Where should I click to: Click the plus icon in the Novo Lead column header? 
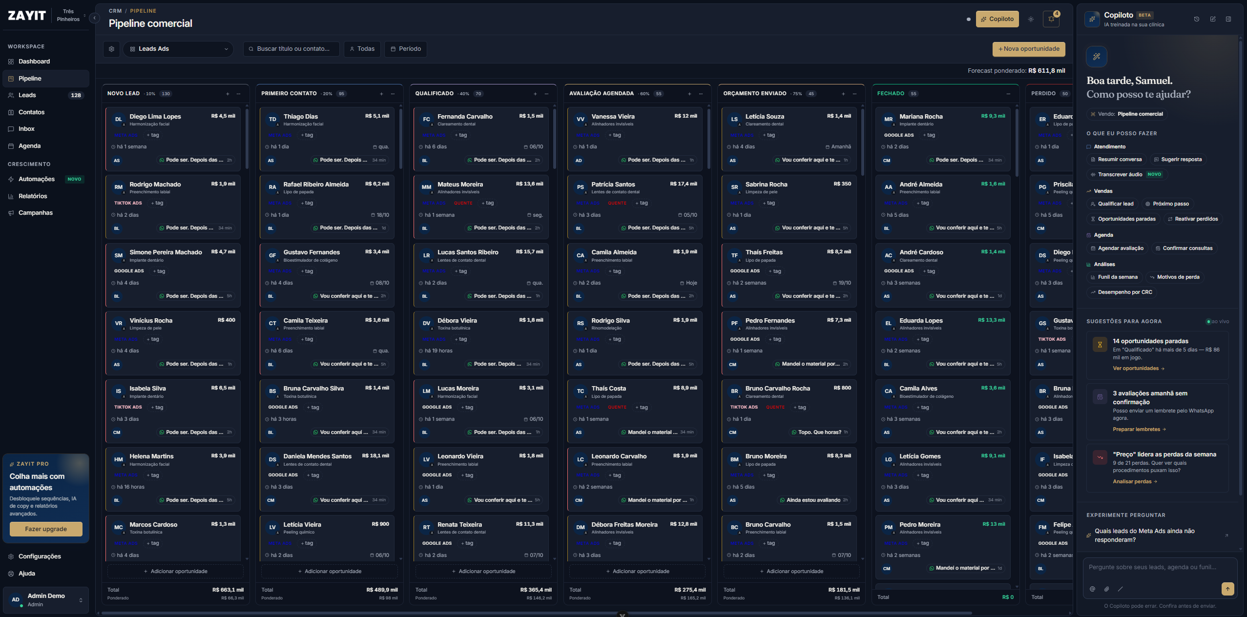(x=228, y=94)
